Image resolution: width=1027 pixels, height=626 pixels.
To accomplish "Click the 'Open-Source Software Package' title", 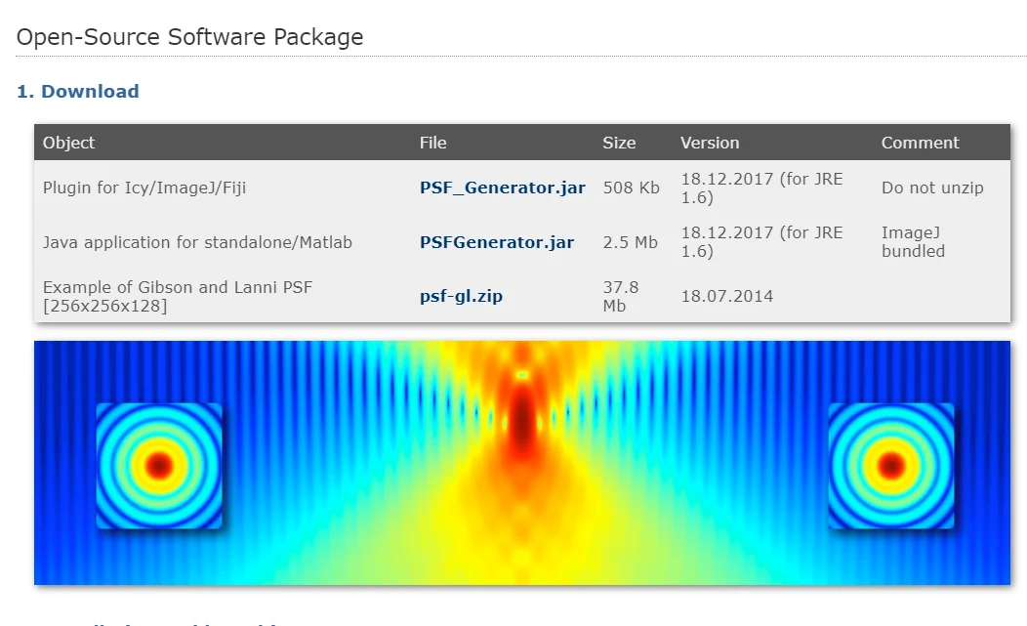I will pos(190,37).
